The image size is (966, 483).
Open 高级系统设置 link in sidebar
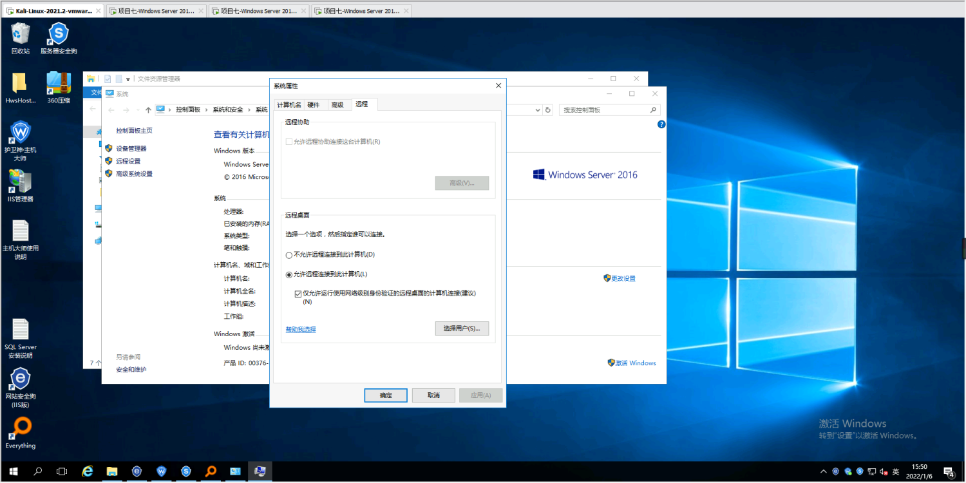click(134, 175)
